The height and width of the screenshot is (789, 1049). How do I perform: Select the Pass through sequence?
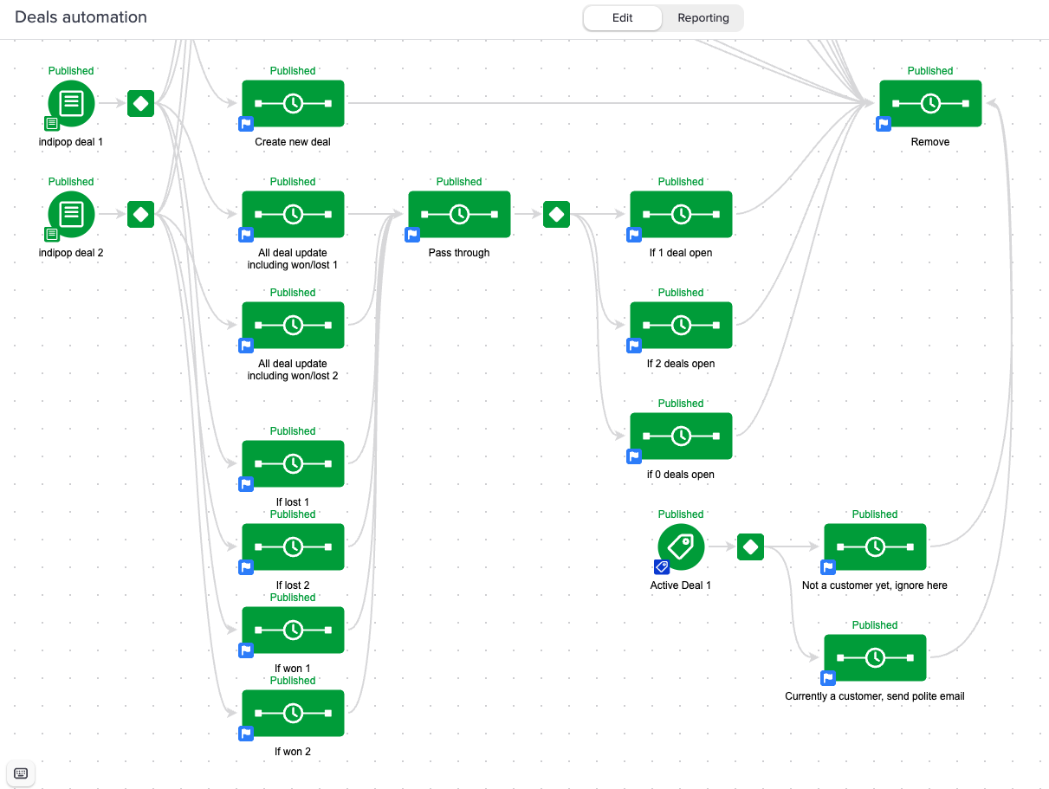(x=459, y=215)
